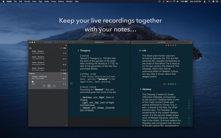The image size is (221, 138).
Task: Open Wi-Fi status menu
Action: coord(174,1)
